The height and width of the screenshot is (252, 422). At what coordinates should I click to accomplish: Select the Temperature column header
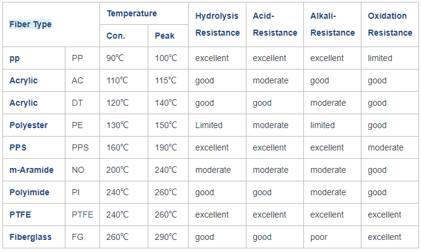132,13
